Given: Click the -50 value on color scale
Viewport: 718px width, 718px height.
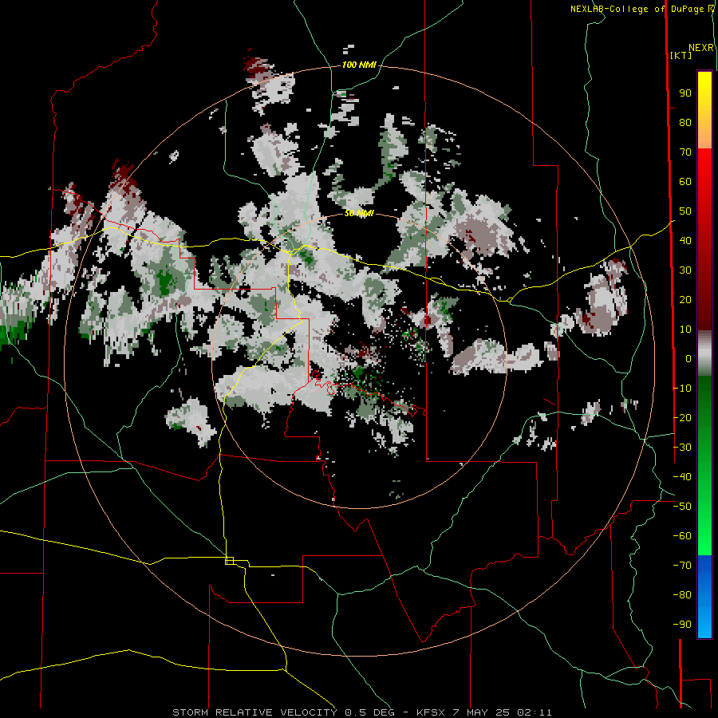Looking at the screenshot, I should point(682,506).
